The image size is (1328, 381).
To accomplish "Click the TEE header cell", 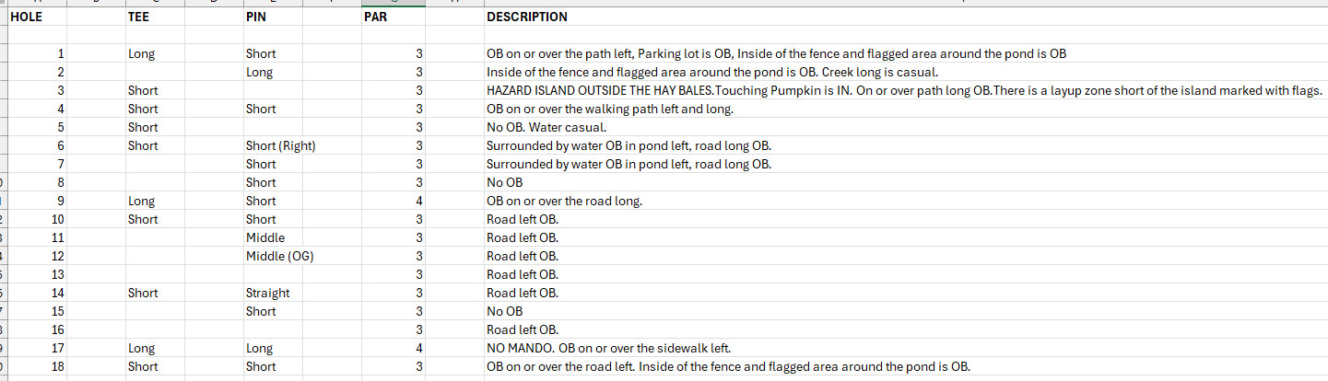I will click(138, 17).
